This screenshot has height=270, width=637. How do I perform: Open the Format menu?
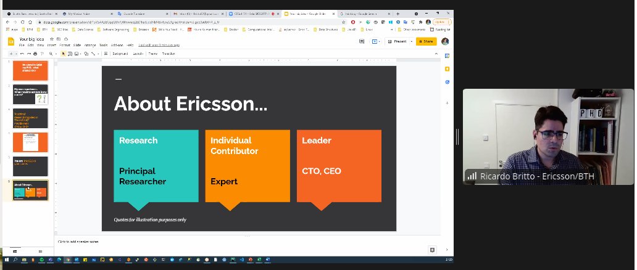[x=65, y=45]
